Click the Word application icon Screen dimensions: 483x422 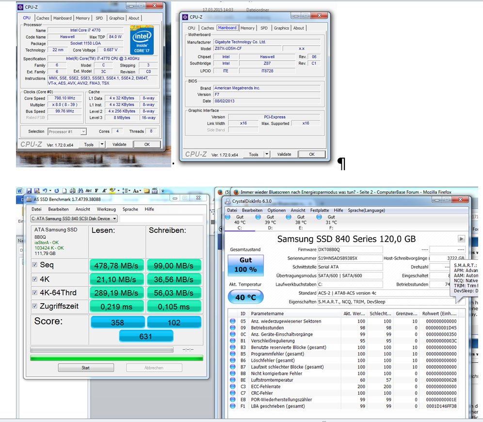[19, 191]
